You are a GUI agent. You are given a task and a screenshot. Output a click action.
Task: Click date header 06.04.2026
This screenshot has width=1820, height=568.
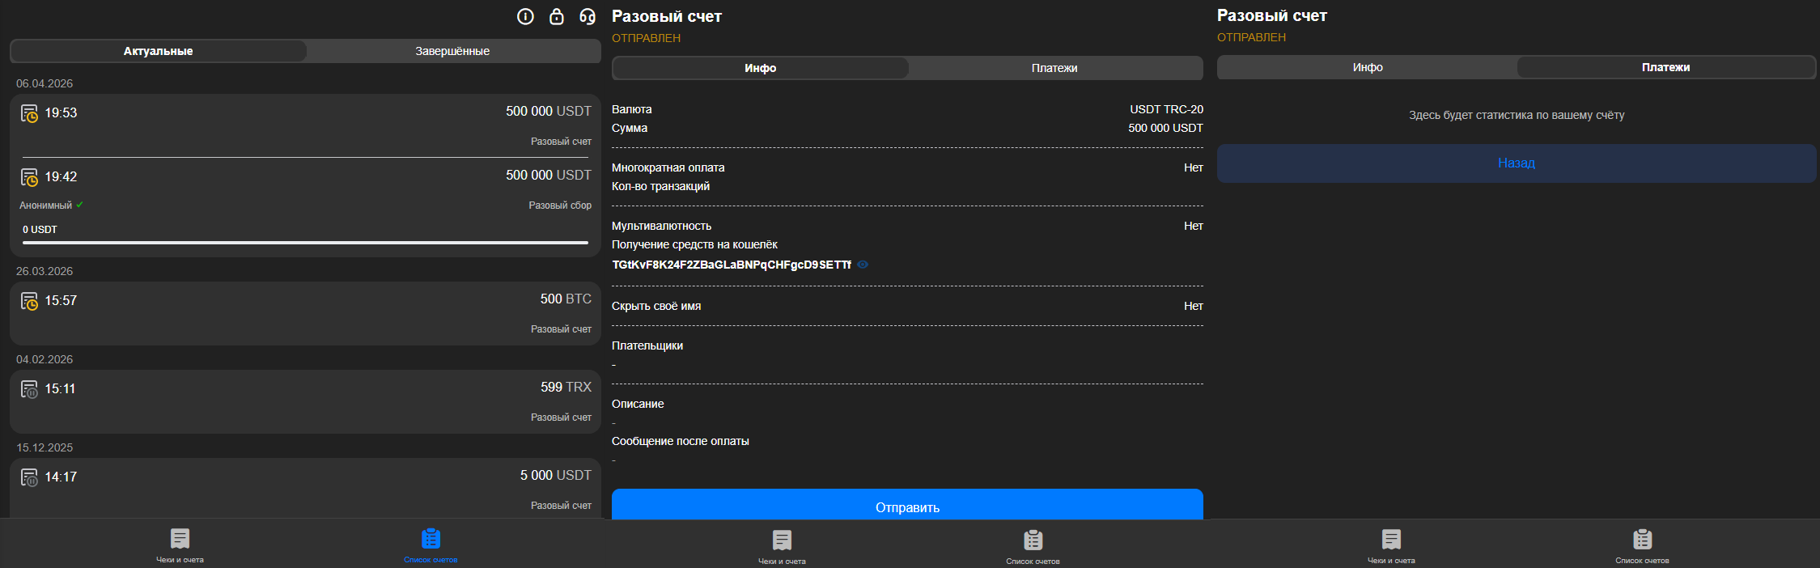45,83
